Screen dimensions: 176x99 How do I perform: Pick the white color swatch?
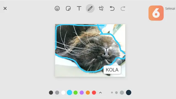point(63,93)
